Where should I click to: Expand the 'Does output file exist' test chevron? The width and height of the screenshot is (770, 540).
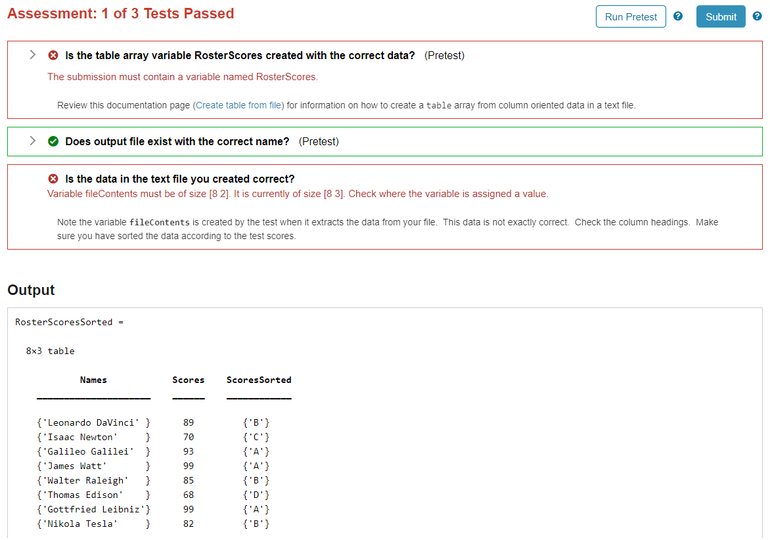point(32,141)
